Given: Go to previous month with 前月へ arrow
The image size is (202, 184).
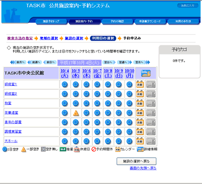Looking at the screenshot, I should (x=18, y=62).
